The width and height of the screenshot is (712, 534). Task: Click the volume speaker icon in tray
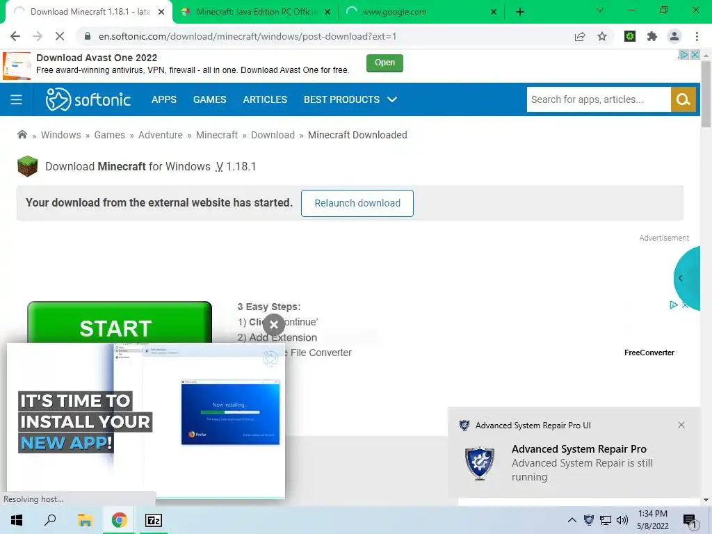tap(622, 520)
